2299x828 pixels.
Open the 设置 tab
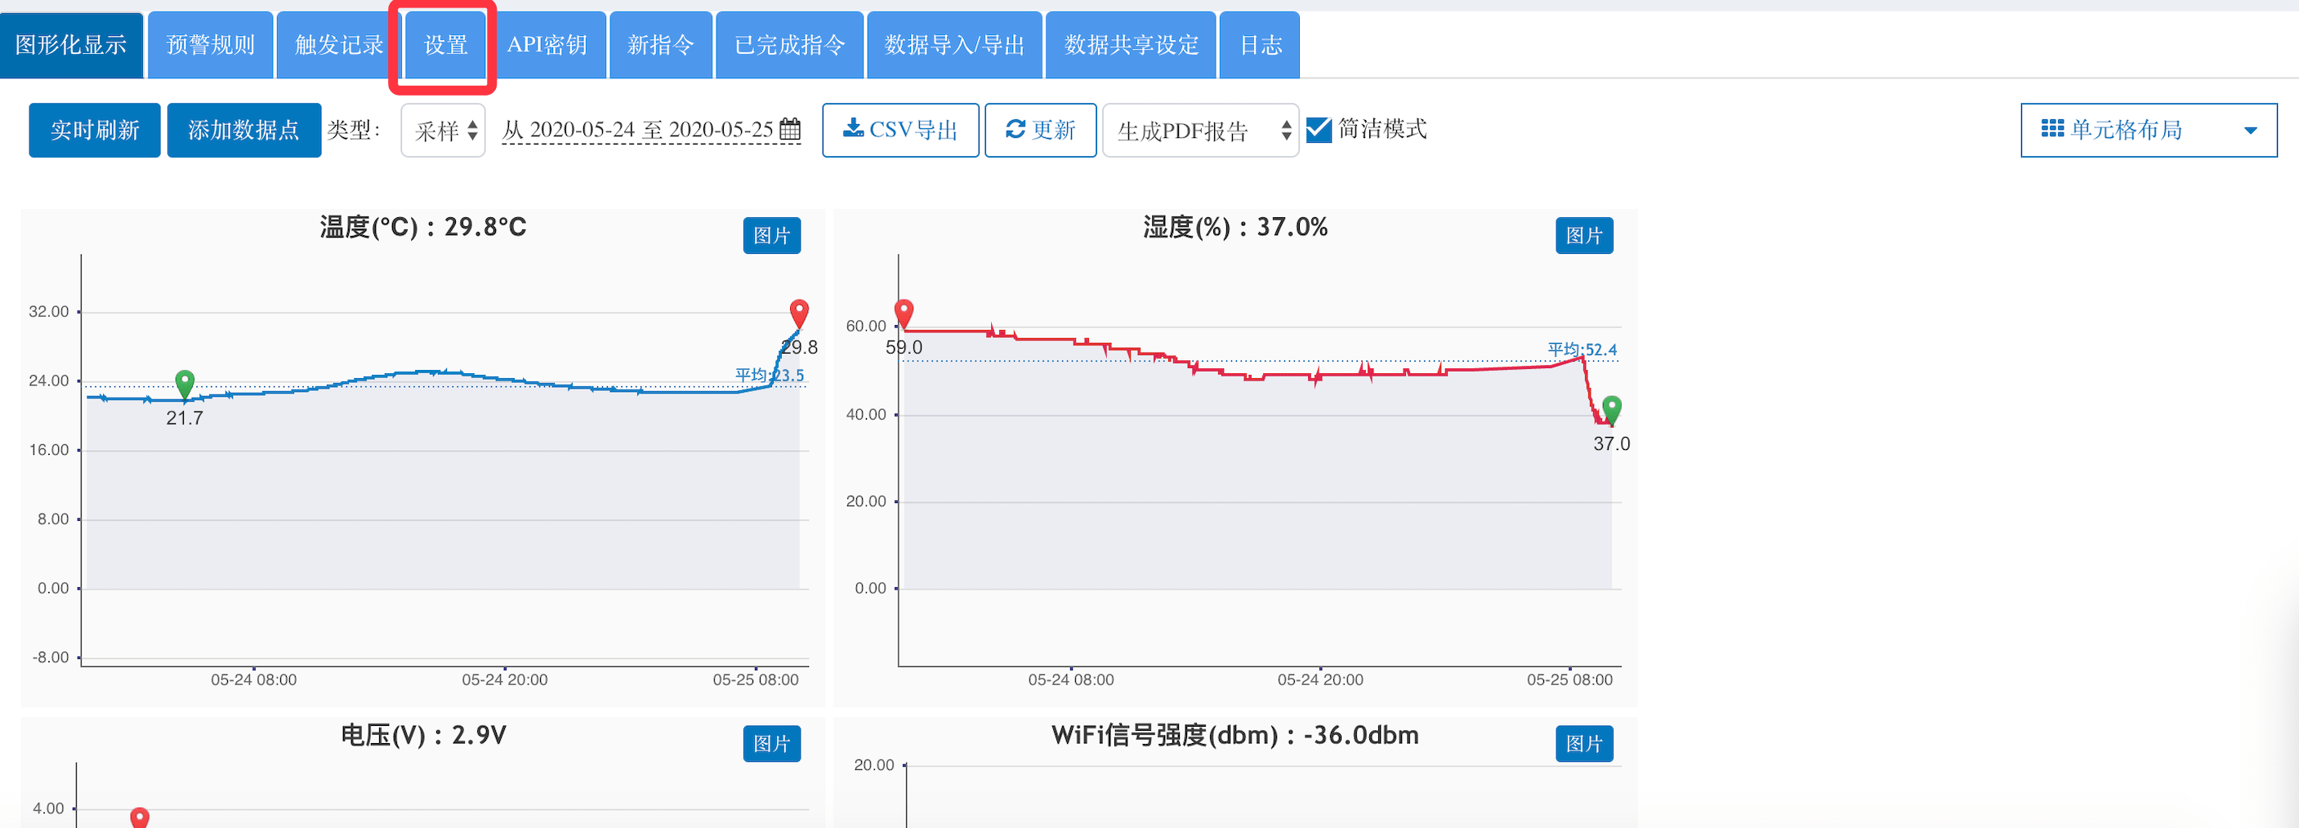click(x=445, y=45)
